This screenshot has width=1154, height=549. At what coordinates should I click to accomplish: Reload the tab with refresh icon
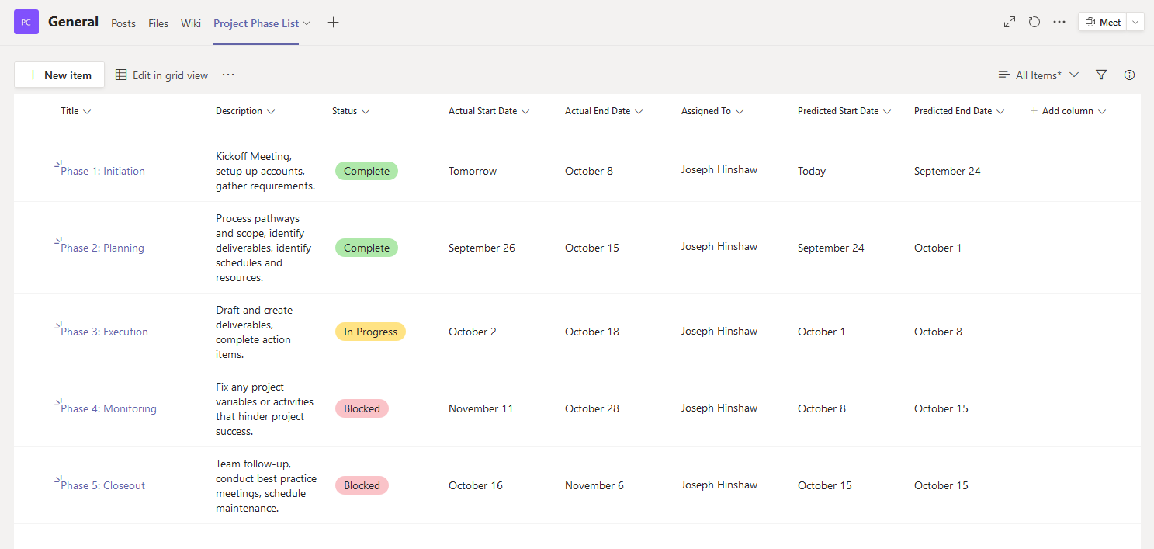(1034, 23)
